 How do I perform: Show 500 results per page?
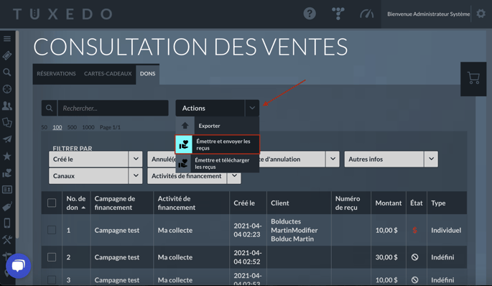[x=72, y=127]
